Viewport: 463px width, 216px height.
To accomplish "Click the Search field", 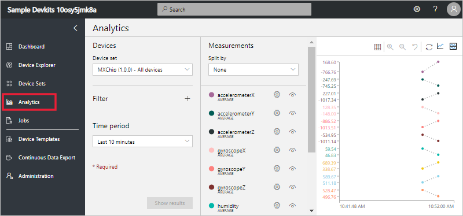I will tap(234, 9).
